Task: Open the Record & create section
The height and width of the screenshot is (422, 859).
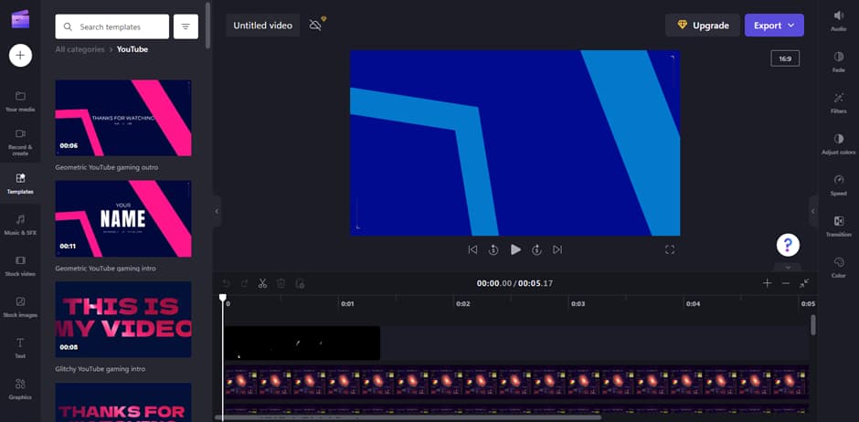Action: click(20, 142)
